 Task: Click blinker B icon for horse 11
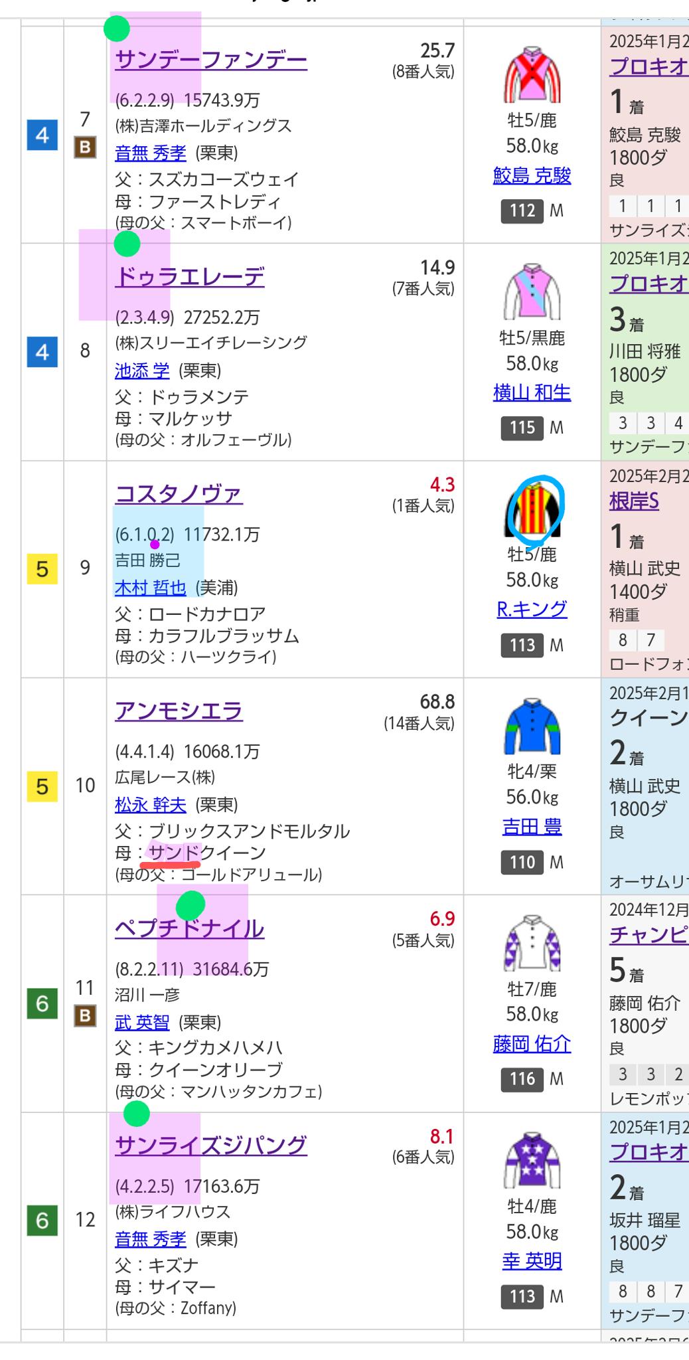tap(85, 1015)
